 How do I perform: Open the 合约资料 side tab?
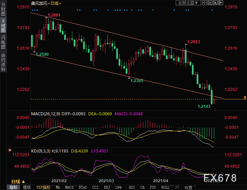pos(3,62)
